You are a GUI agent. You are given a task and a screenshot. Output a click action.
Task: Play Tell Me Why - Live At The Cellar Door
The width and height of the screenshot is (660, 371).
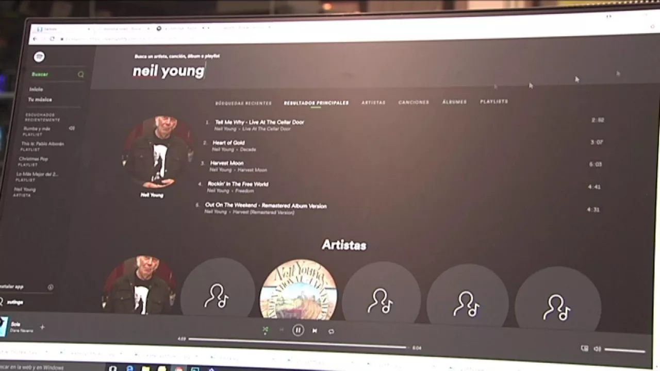[x=259, y=122]
